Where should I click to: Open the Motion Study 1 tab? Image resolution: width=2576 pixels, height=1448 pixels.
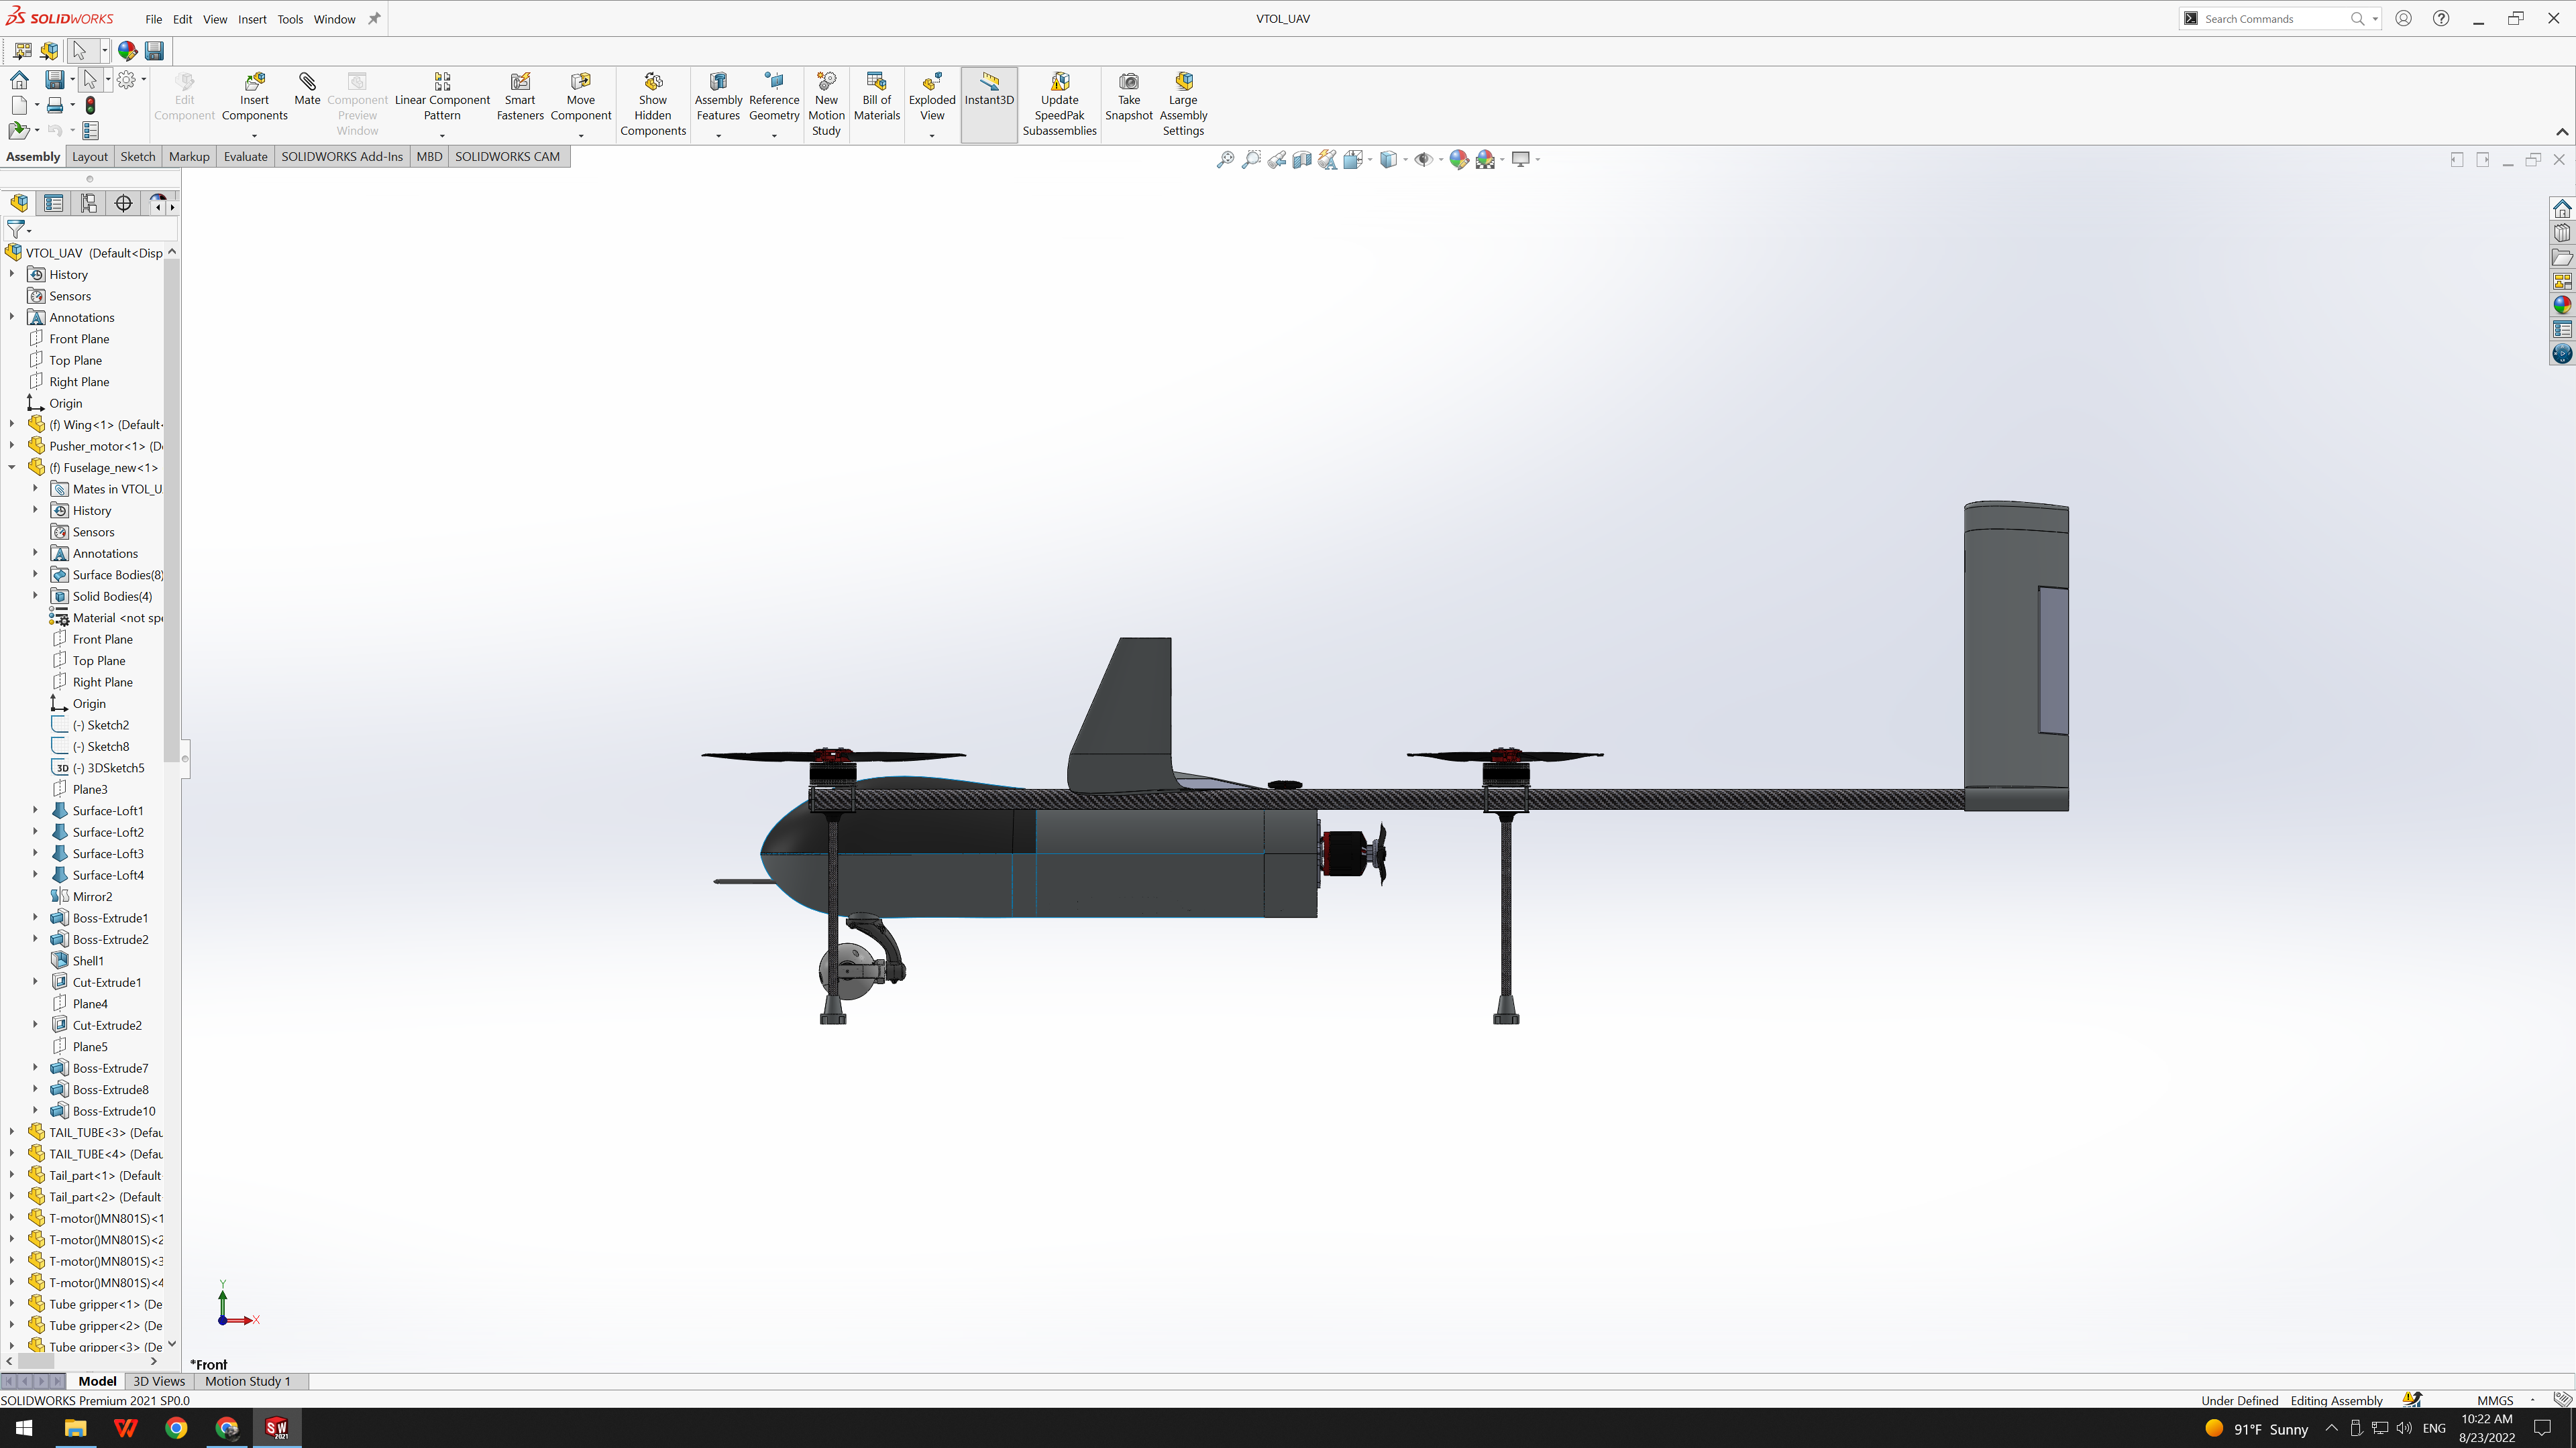[x=248, y=1381]
